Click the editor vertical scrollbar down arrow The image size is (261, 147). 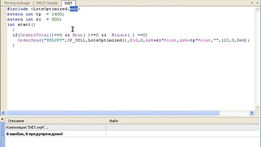pos(257,107)
